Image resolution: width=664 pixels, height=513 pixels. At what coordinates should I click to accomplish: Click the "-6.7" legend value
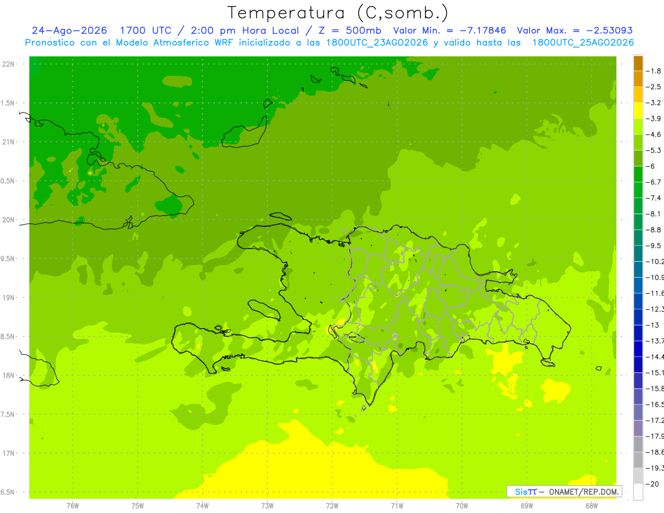[x=653, y=182]
